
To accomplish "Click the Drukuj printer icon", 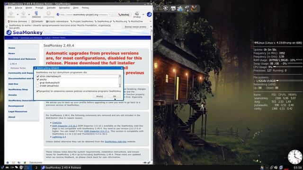I will tap(137, 13).
